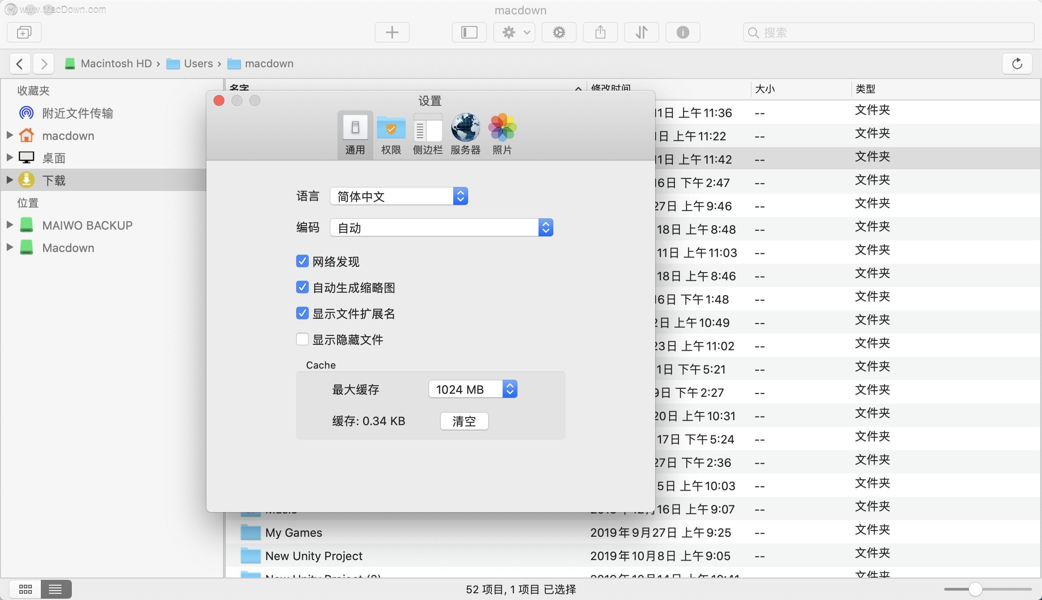Go forward with the right arrow button
This screenshot has width=1042, height=600.
coord(44,64)
